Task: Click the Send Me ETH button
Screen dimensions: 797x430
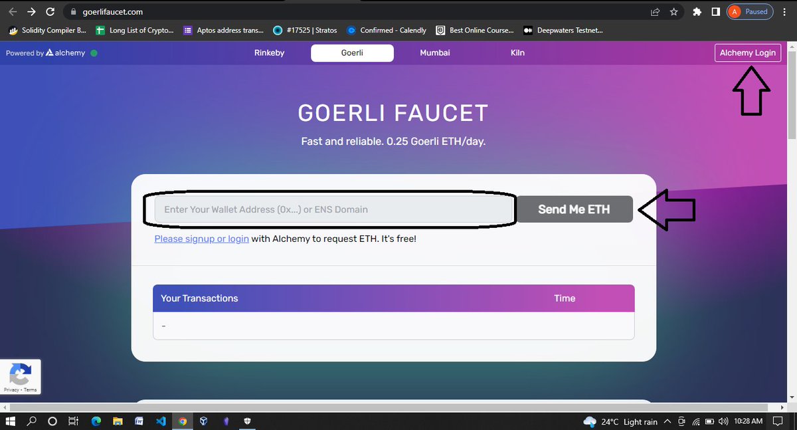Action: [x=574, y=209]
